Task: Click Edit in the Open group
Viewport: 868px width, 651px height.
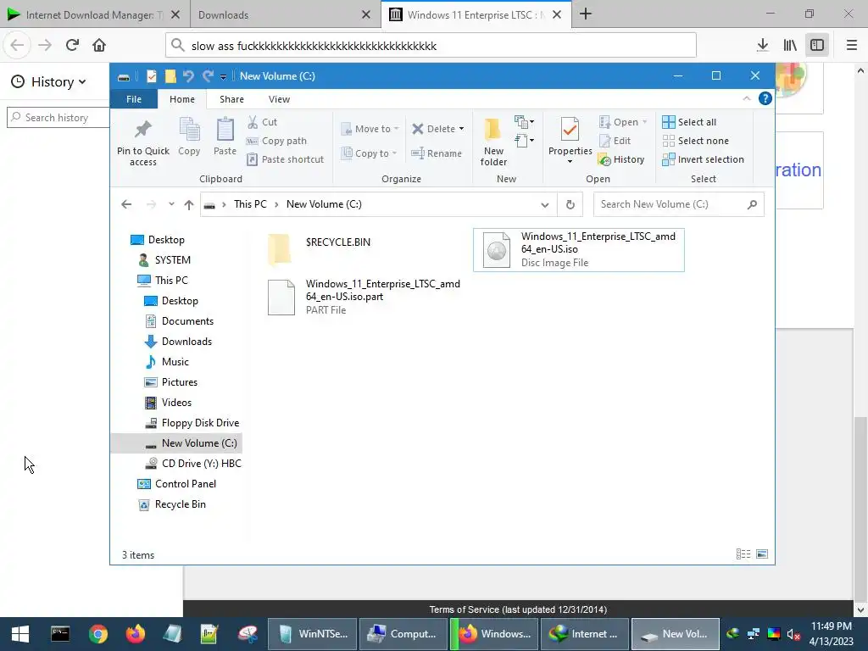Action: [615, 141]
